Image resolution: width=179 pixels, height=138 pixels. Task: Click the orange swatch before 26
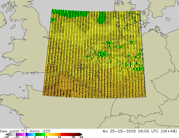click(x=60, y=134)
